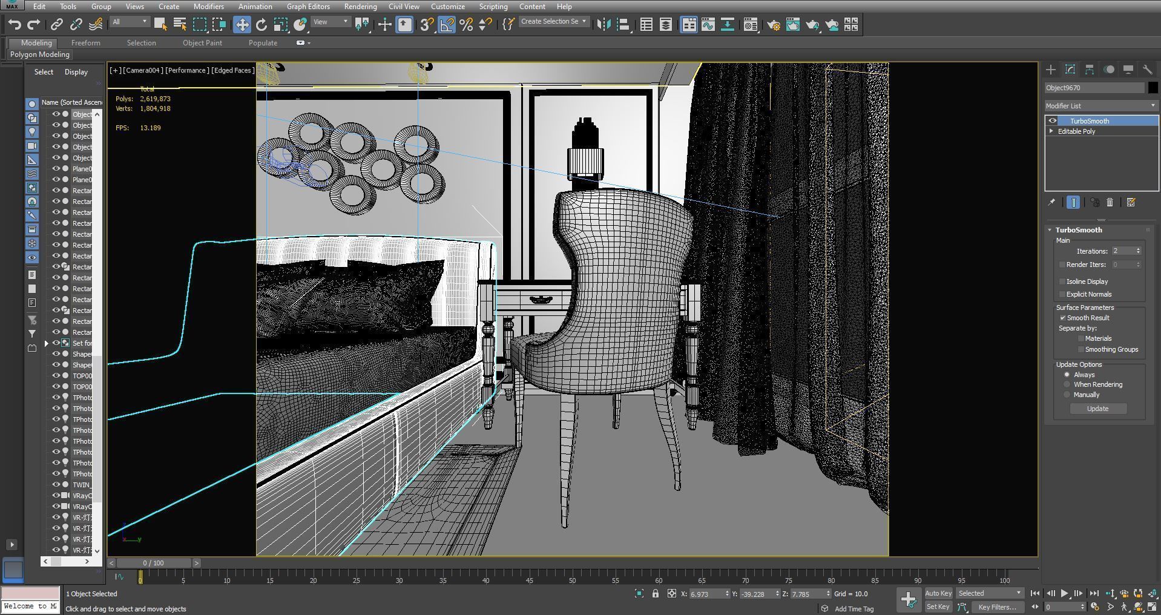Click the Undo arrow icon
This screenshot has height=615, width=1161.
[x=15, y=24]
